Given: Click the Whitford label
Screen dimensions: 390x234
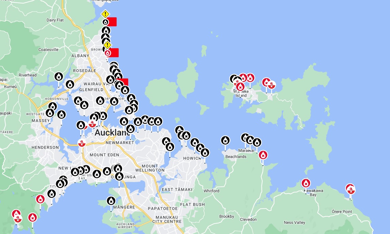Looking at the screenshot, I should [x=211, y=191].
